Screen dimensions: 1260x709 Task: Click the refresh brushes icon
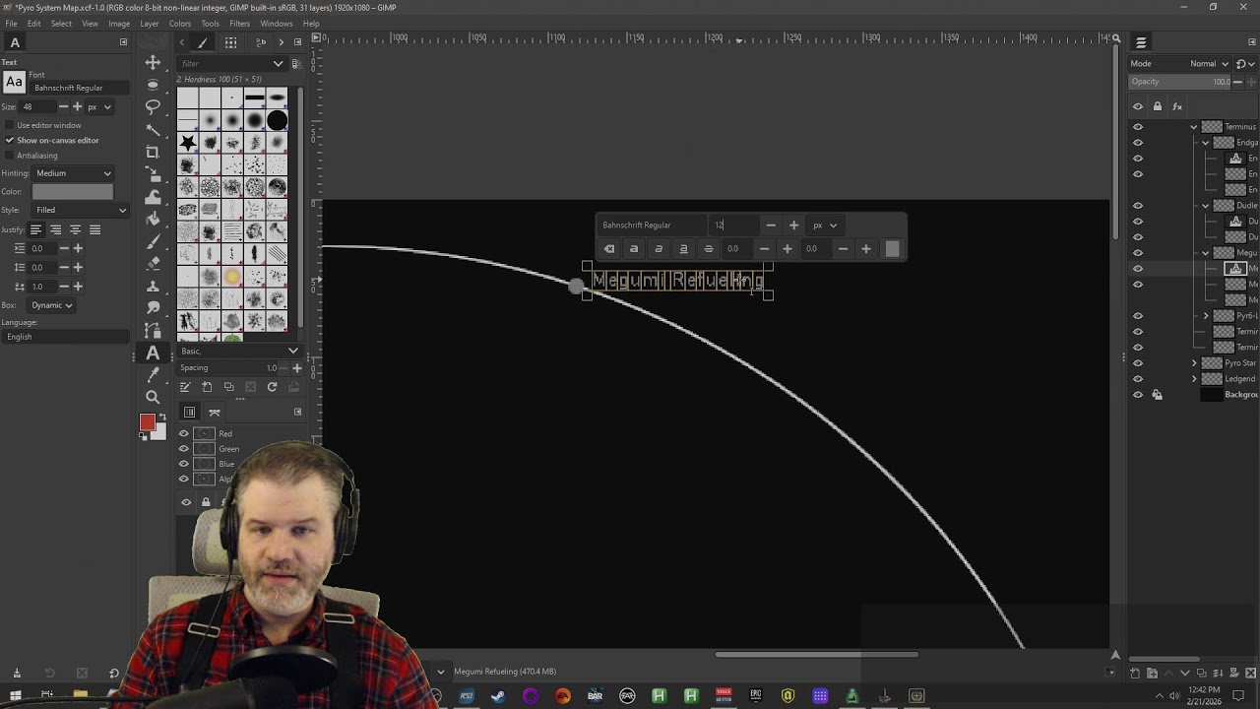coord(272,387)
